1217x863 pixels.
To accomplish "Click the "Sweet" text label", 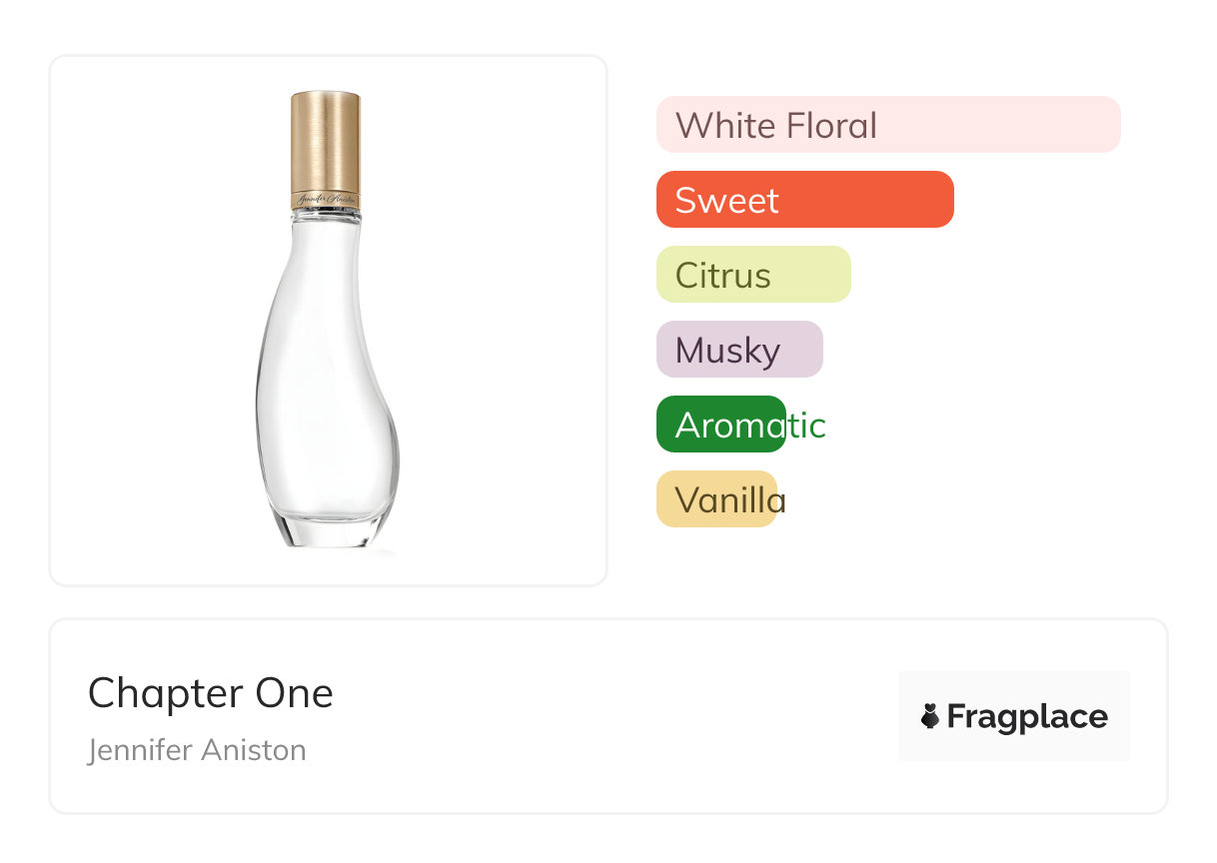I will pyautogui.click(x=726, y=201).
